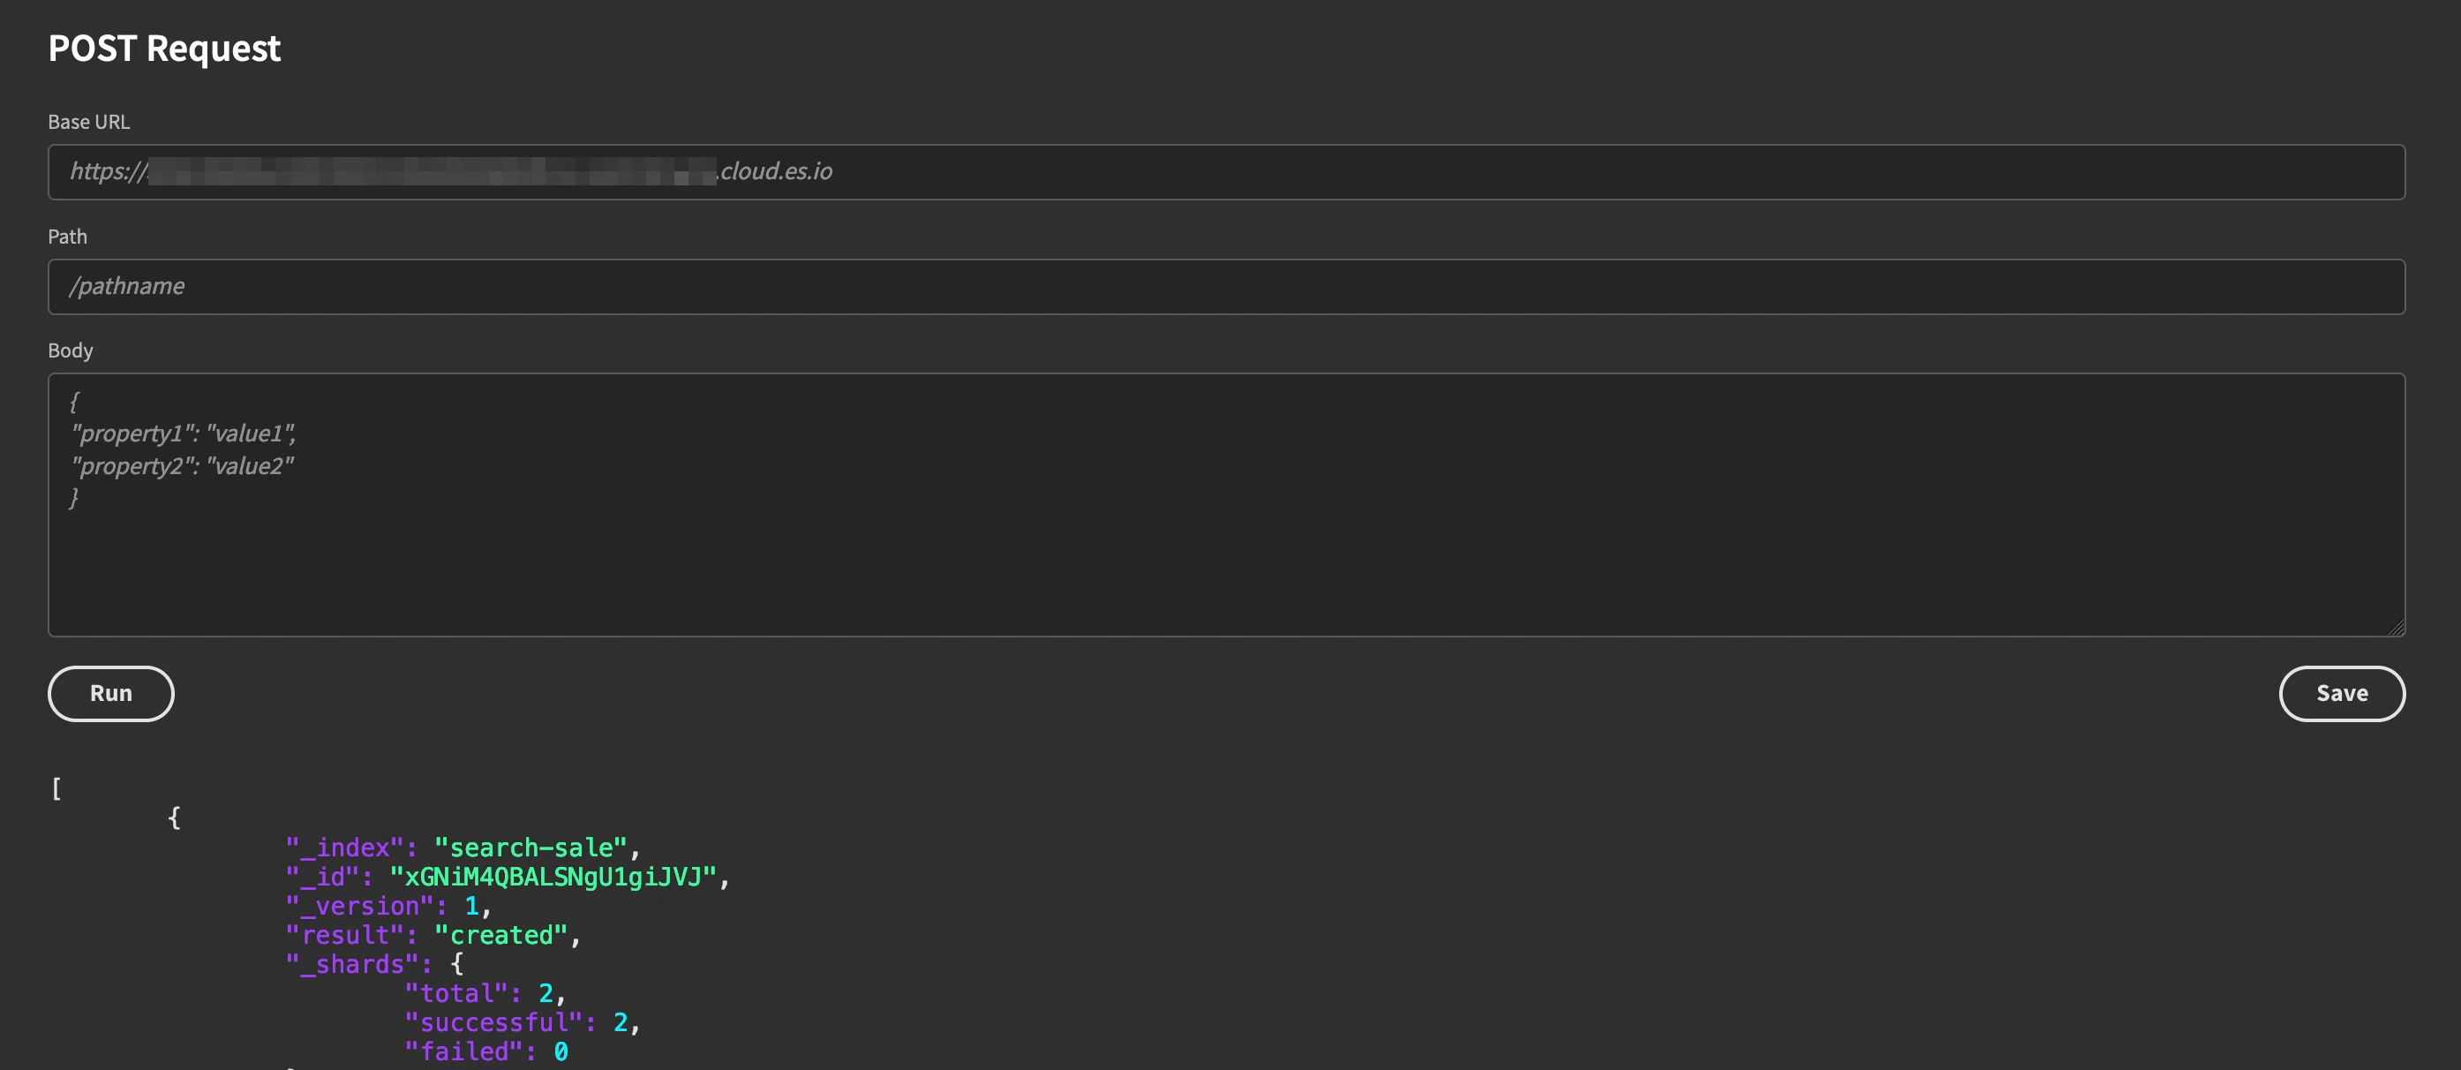Click the "Base URL" field label
Viewport: 2461px width, 1070px height.
point(89,123)
